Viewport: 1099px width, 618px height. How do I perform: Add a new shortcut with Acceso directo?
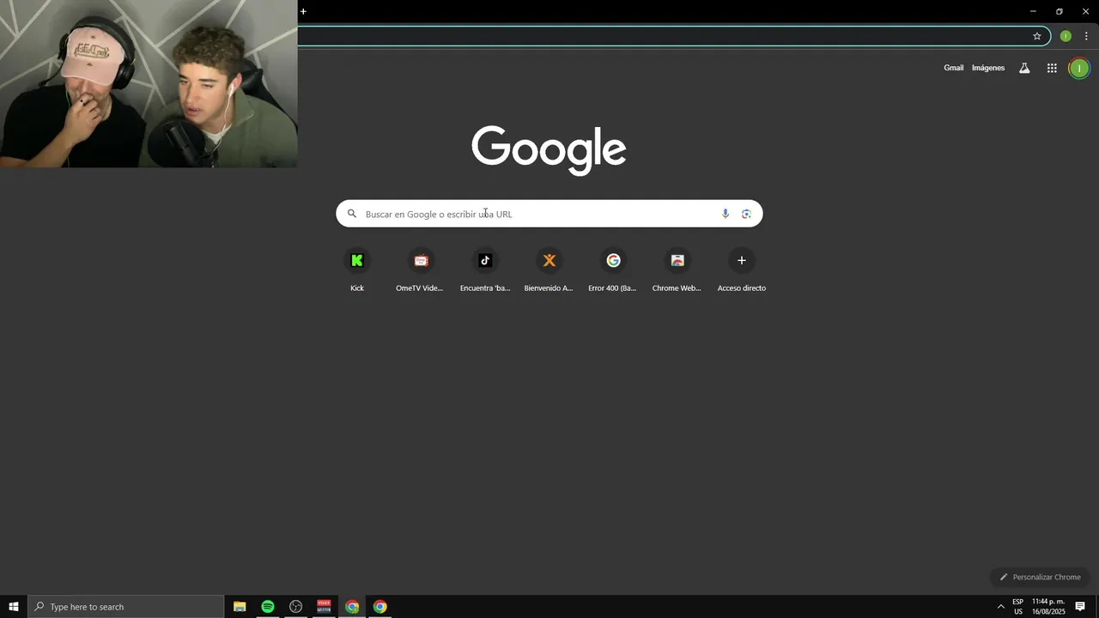point(742,270)
